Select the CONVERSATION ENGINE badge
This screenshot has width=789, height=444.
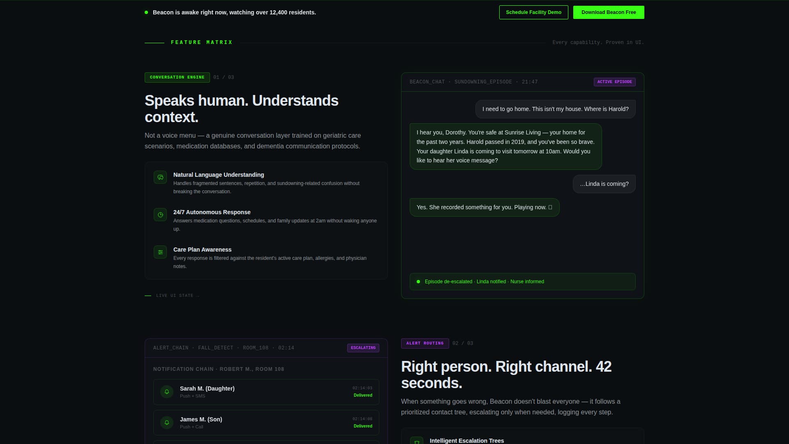pyautogui.click(x=177, y=77)
